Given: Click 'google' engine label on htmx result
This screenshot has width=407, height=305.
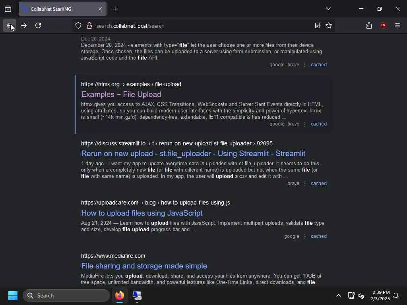Looking at the screenshot, I should (x=277, y=124).
